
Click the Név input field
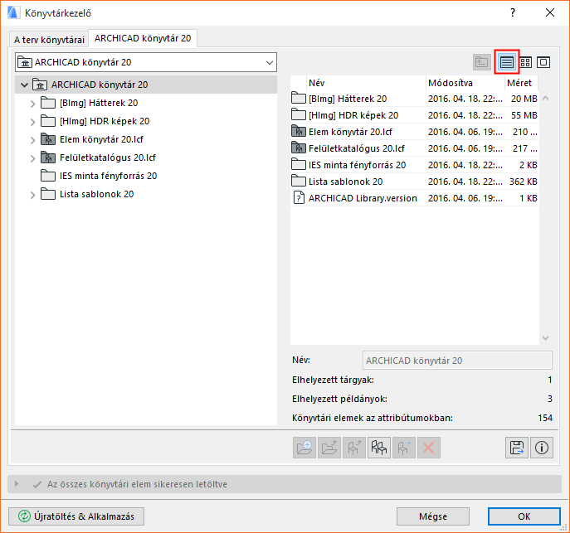457,361
